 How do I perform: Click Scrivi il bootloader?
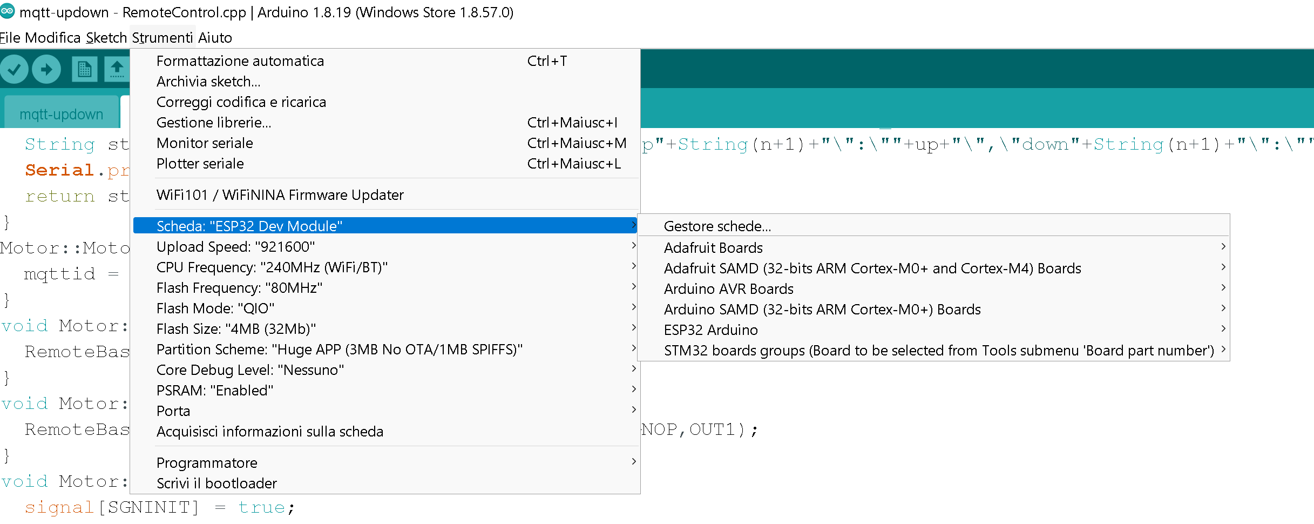click(x=385, y=483)
